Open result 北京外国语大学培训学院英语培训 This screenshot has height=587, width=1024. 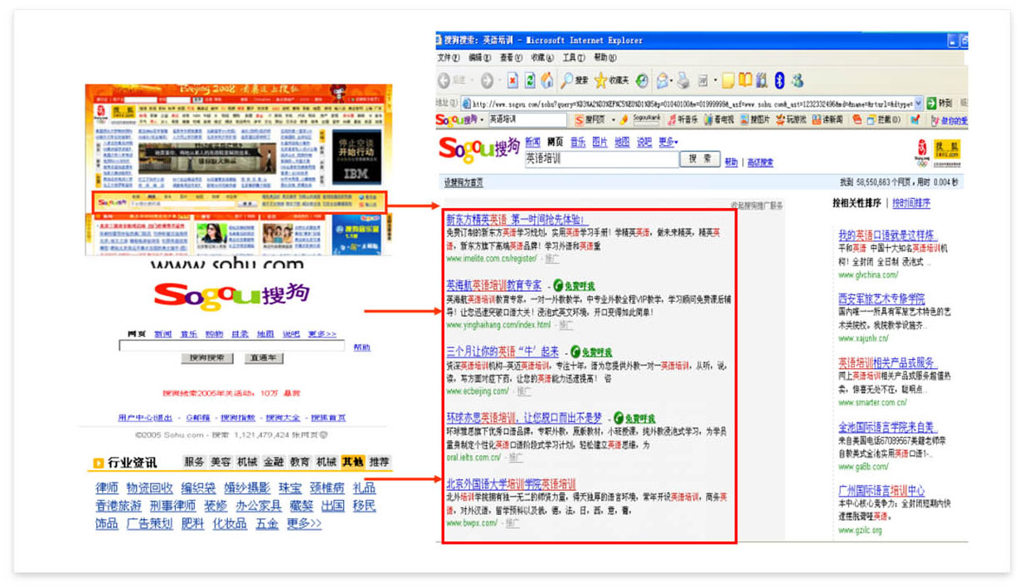click(511, 483)
